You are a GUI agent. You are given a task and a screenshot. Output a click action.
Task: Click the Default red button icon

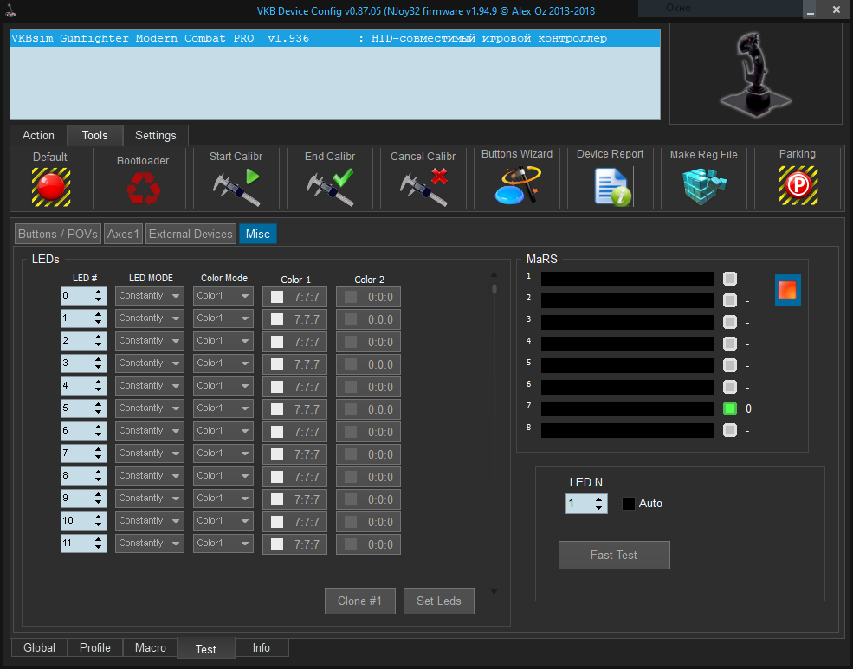[51, 187]
